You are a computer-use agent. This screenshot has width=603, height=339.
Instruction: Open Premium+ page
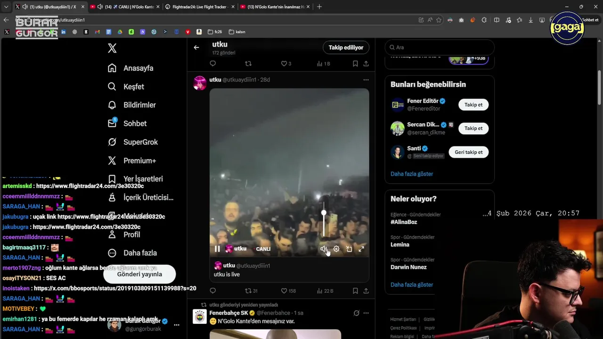132,161
